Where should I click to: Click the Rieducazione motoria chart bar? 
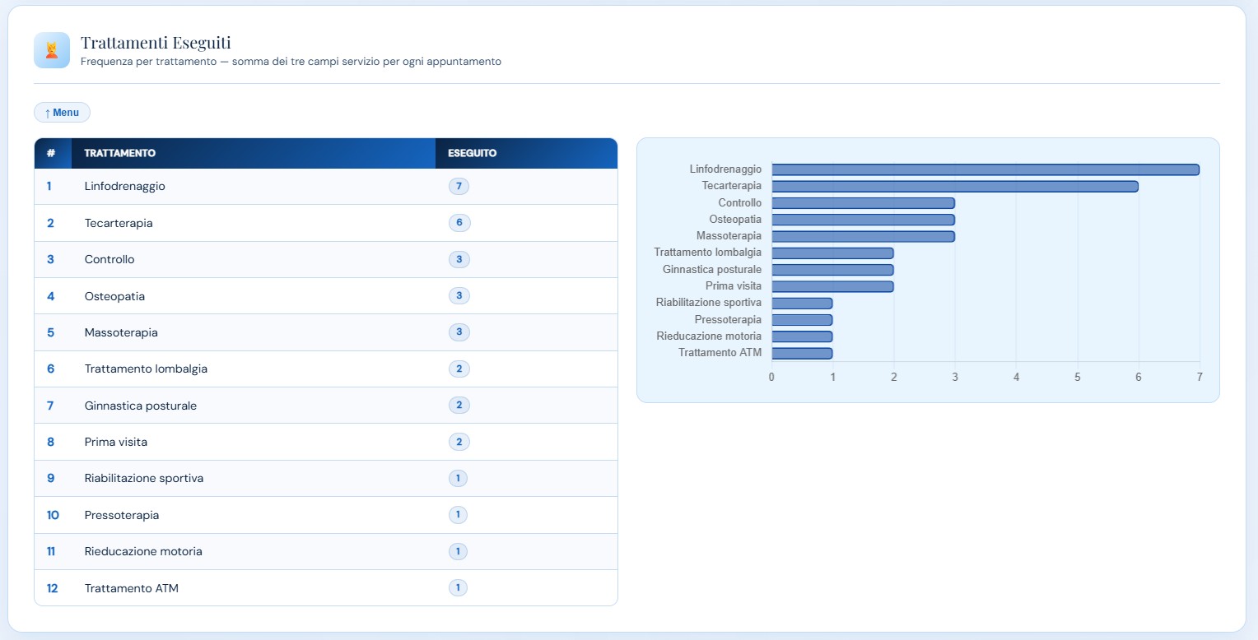(x=802, y=336)
